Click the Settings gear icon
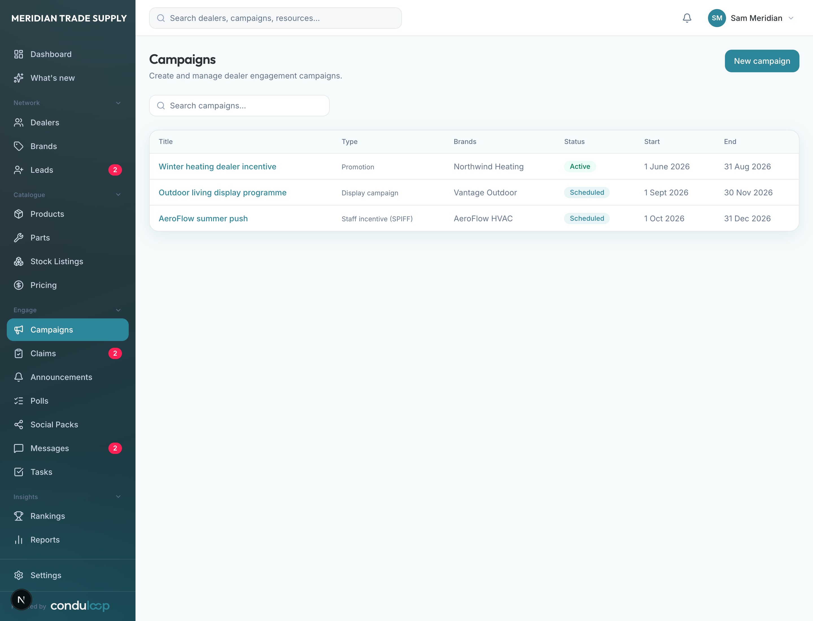This screenshot has height=621, width=813. pyautogui.click(x=18, y=575)
